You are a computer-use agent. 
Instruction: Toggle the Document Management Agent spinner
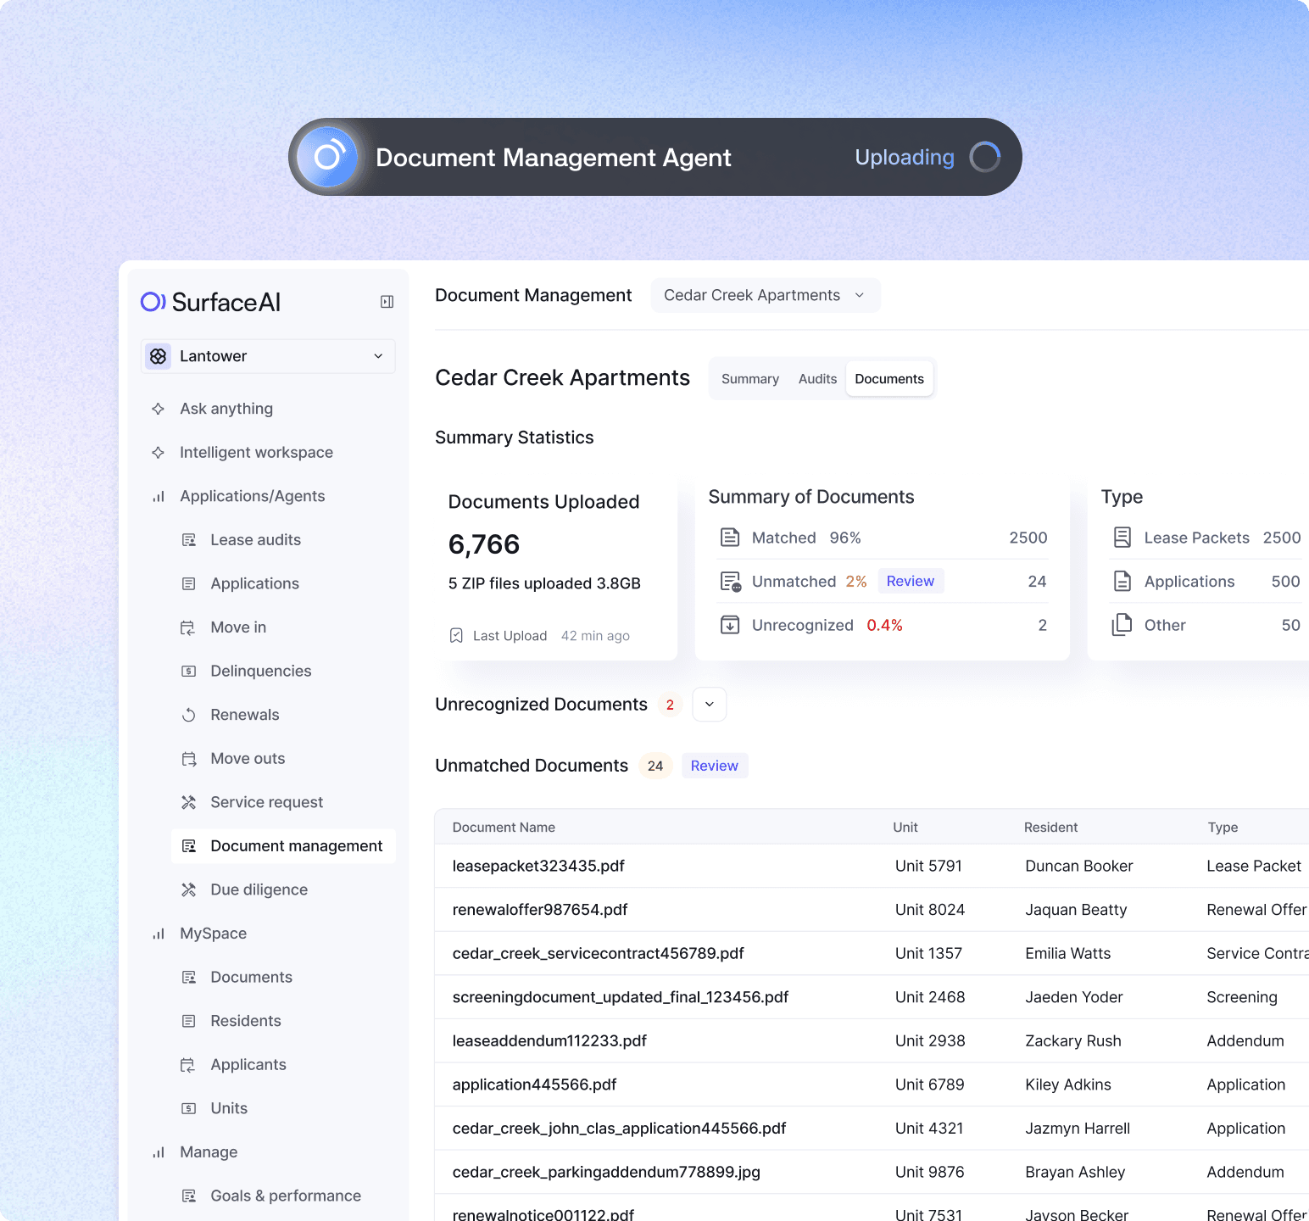(984, 157)
